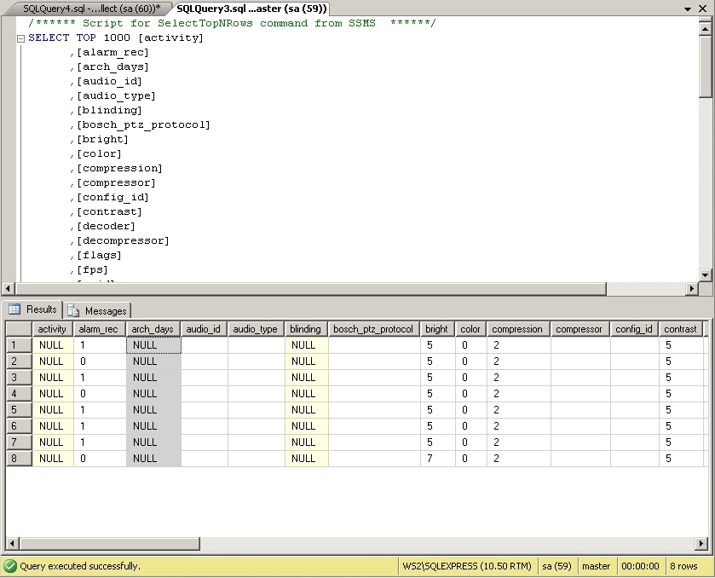Viewport: 715px width, 578px height.
Task: Close the current query document
Action: [x=705, y=8]
